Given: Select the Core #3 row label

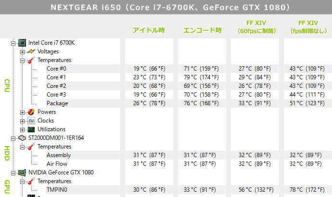Looking at the screenshot, I should [x=56, y=95].
